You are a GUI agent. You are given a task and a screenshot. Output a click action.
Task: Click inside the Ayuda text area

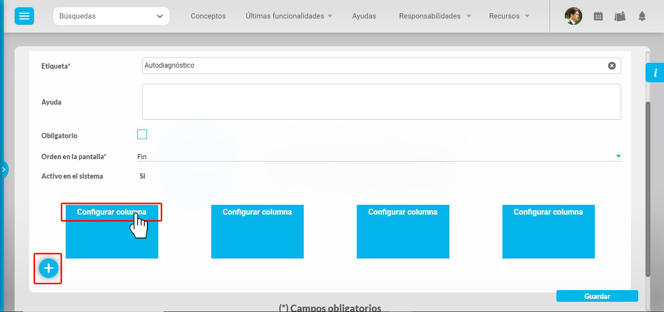[381, 102]
